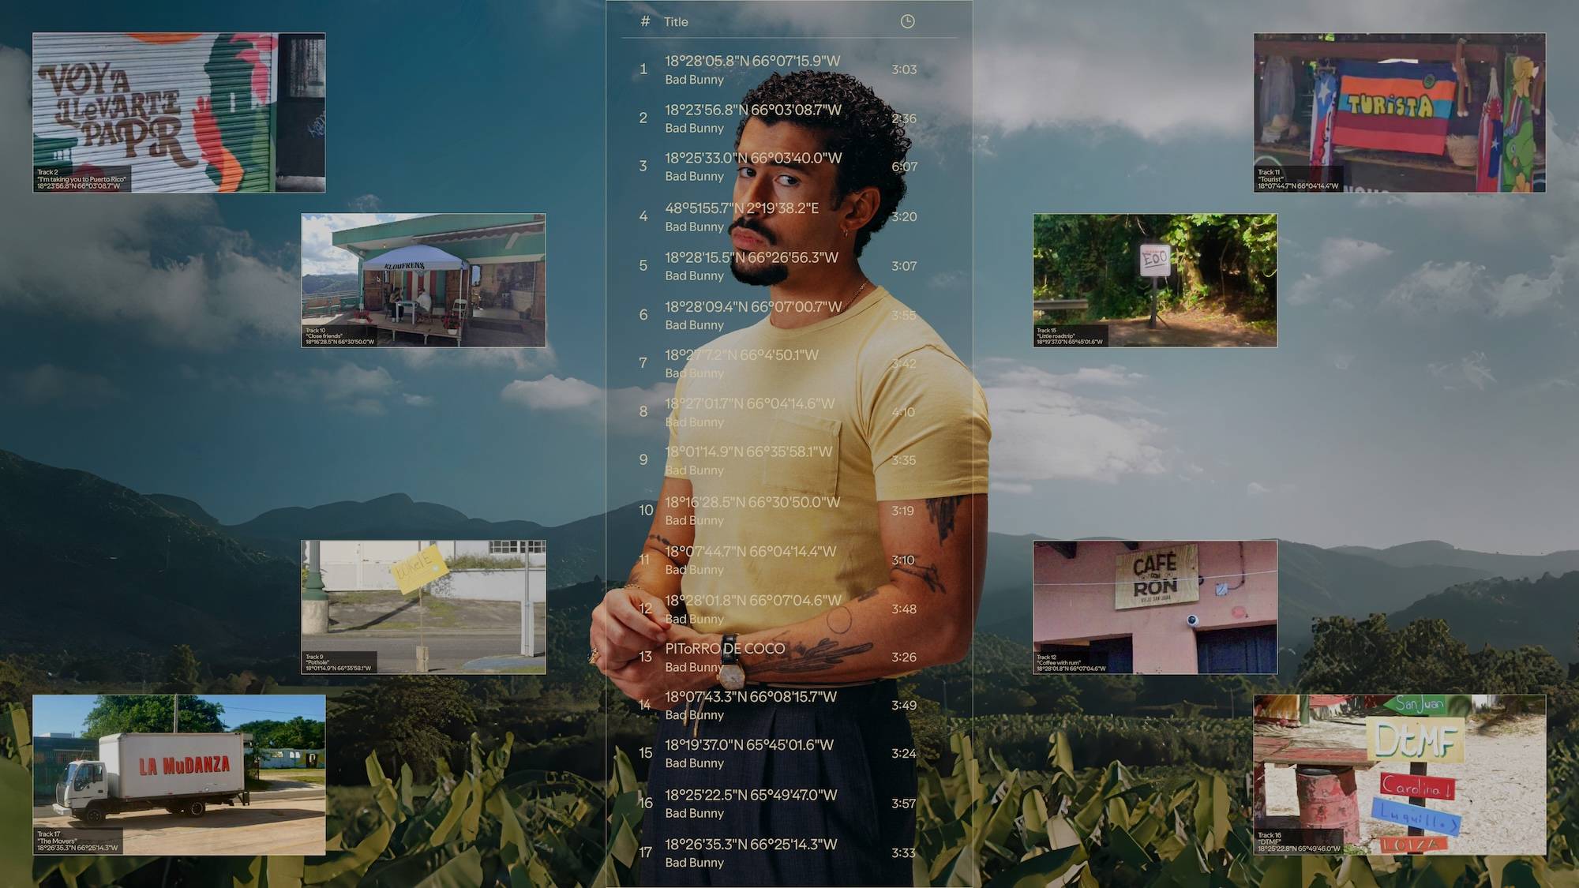Click the Bad Bunny artist name under track 17

[x=694, y=863]
